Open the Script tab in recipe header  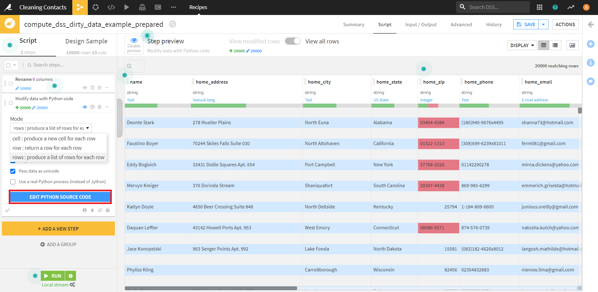385,24
